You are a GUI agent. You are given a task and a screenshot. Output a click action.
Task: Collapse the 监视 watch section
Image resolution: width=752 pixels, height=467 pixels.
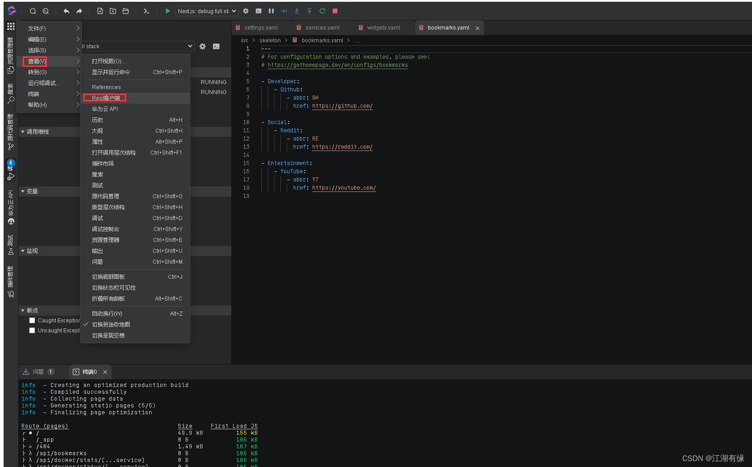pyautogui.click(x=23, y=251)
